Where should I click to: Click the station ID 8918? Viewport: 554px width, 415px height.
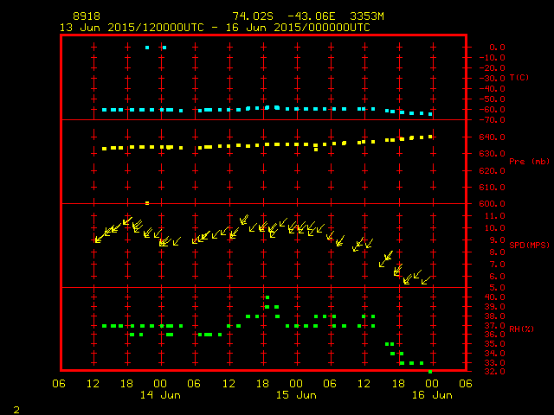coord(87,16)
